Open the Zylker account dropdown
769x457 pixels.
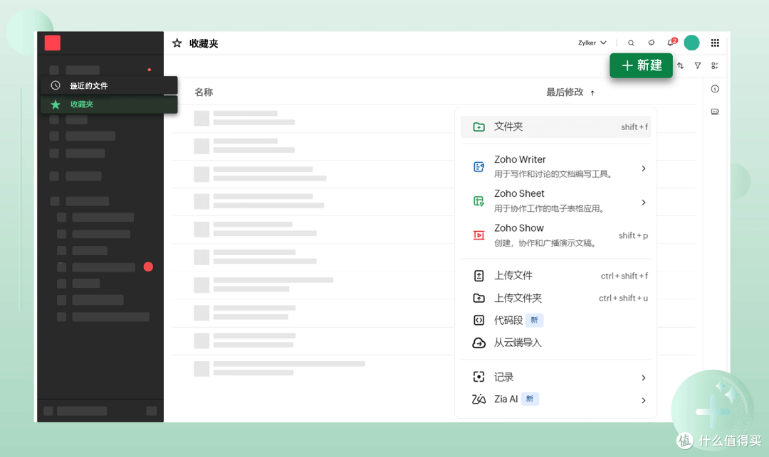coord(592,43)
